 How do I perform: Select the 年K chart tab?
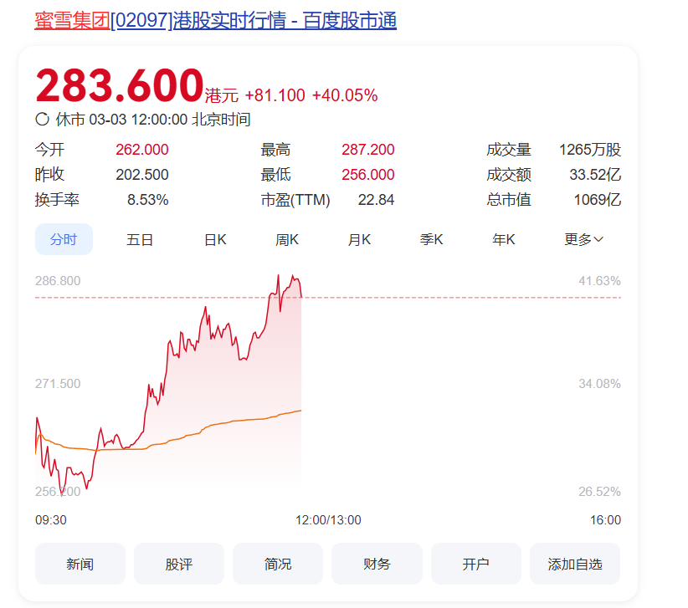[504, 240]
